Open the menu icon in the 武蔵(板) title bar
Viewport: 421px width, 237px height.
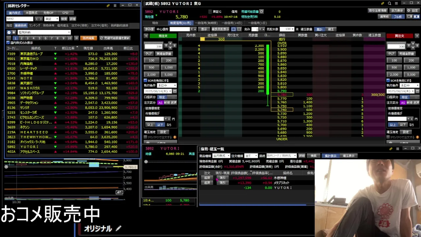click(396, 3)
